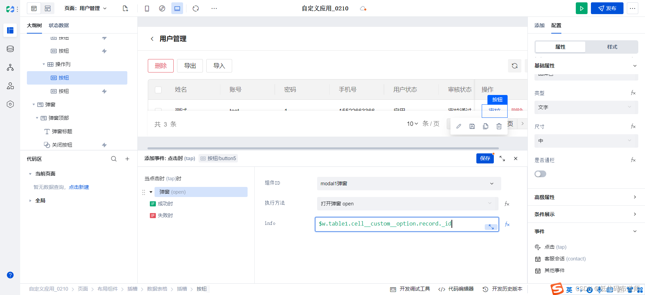Expand the event editor panel fullscreen icon
The width and height of the screenshot is (645, 295).
[x=502, y=158]
